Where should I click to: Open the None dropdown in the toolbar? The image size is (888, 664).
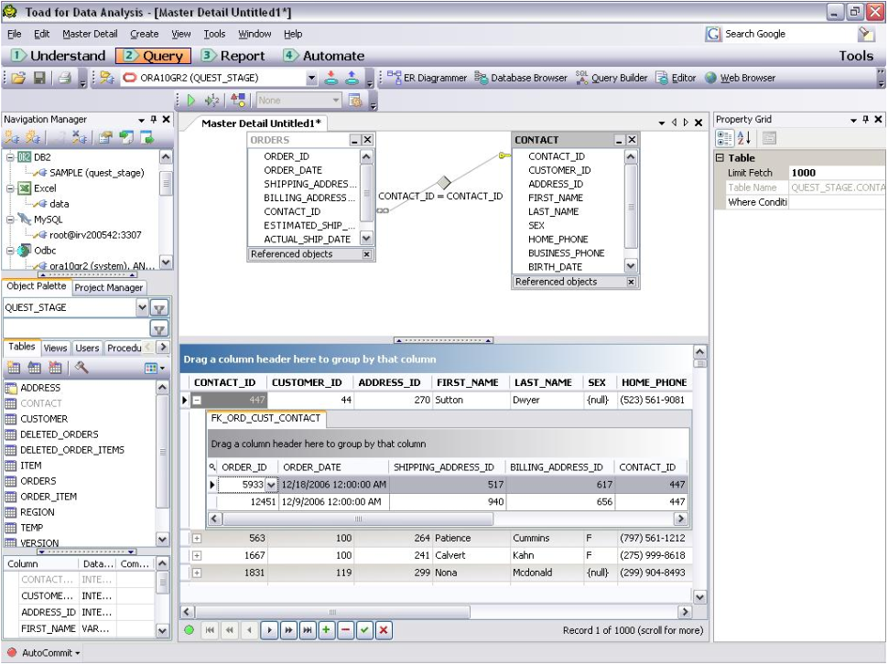coord(336,100)
